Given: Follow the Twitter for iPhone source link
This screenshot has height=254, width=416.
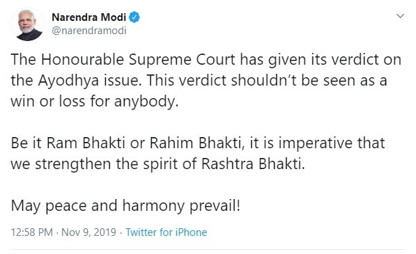Looking at the screenshot, I should point(166,232).
